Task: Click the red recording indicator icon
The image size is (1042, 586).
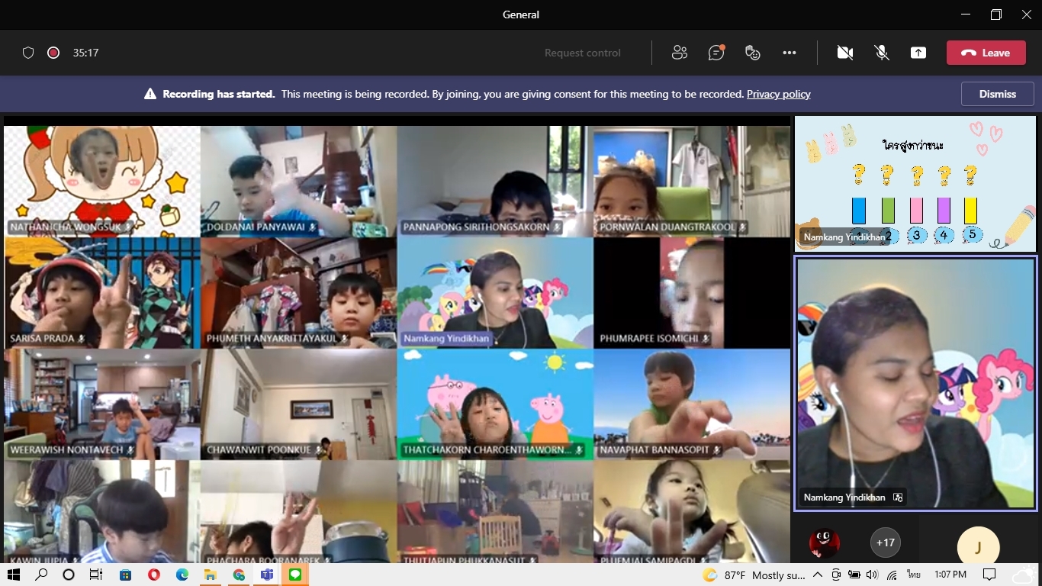Action: [53, 53]
